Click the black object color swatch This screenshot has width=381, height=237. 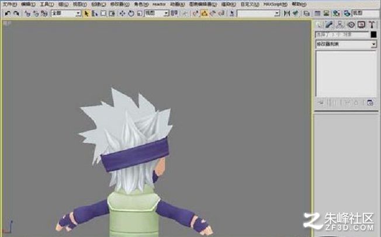[373, 34]
